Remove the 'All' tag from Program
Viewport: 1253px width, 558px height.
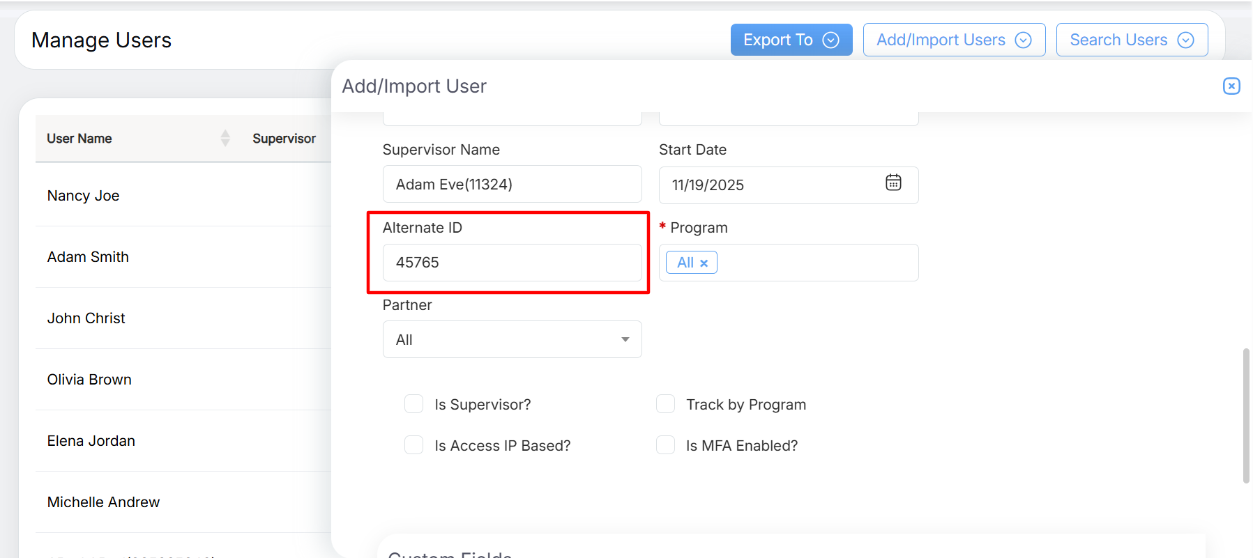coord(704,263)
